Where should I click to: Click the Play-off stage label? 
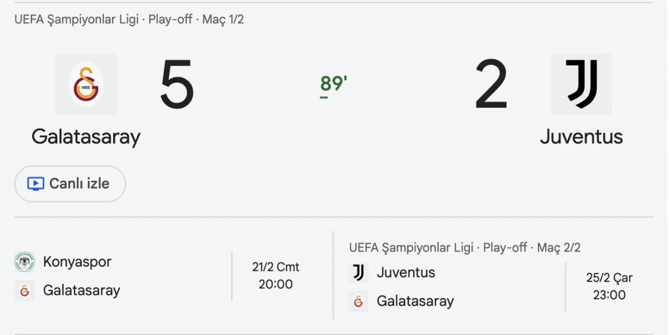coord(170,19)
